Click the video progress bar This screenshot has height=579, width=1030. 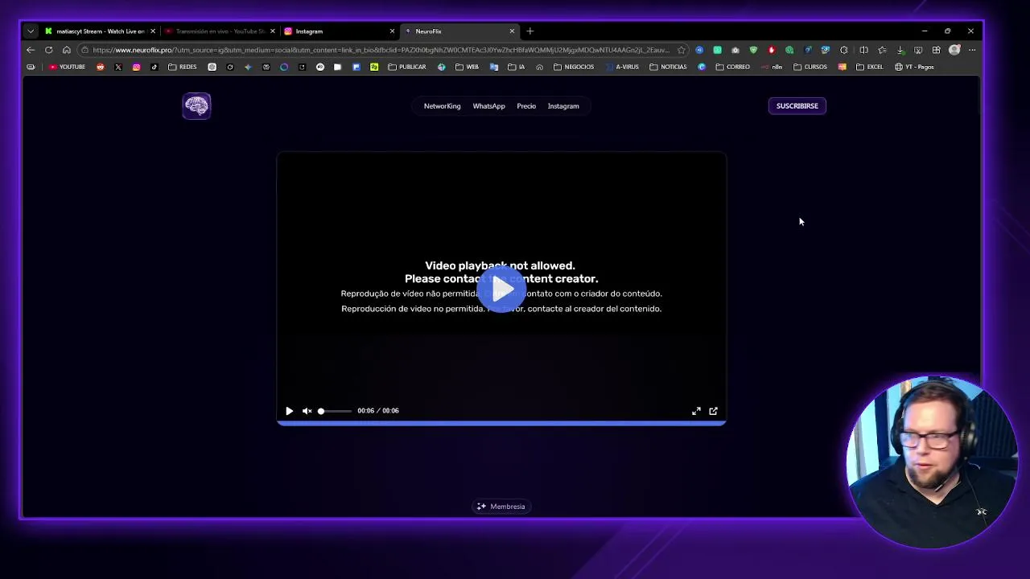(501, 423)
